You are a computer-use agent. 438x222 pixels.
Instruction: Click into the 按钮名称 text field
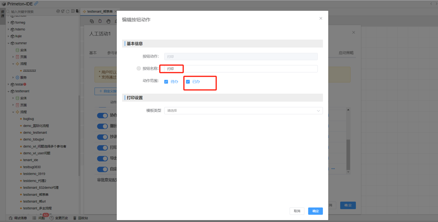(x=241, y=69)
